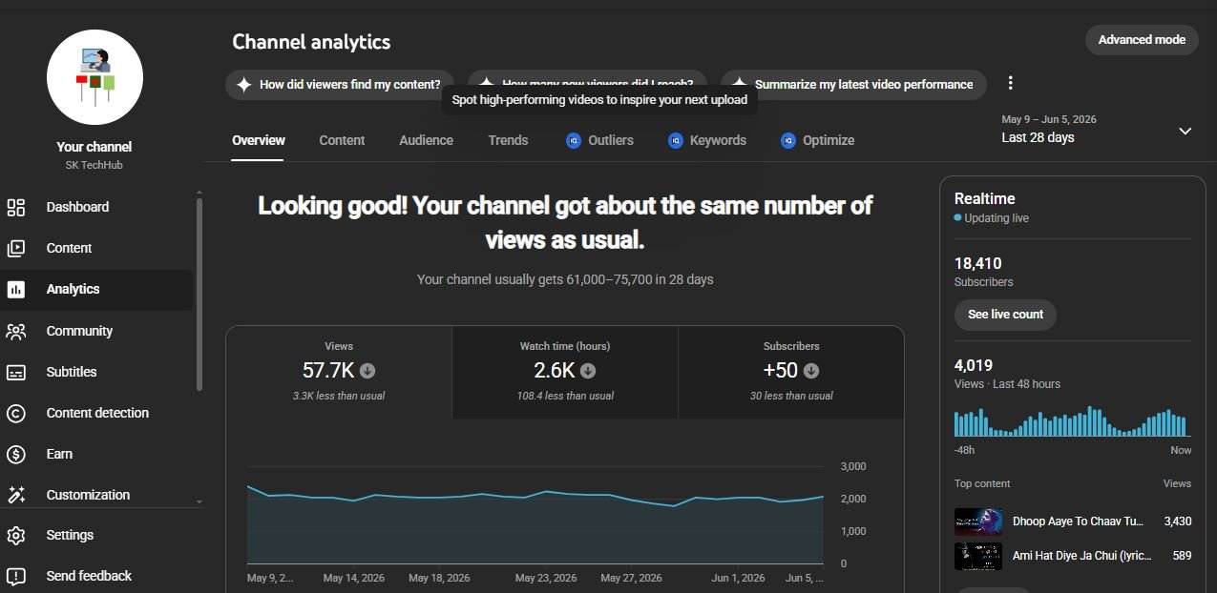Click the Content sidebar icon
The image size is (1217, 593).
[x=16, y=248]
